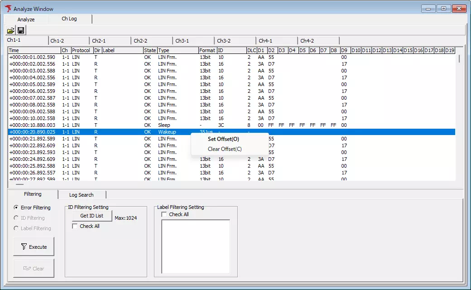Click the application logo in title bar
The height and width of the screenshot is (290, 471).
pyautogui.click(x=8, y=9)
